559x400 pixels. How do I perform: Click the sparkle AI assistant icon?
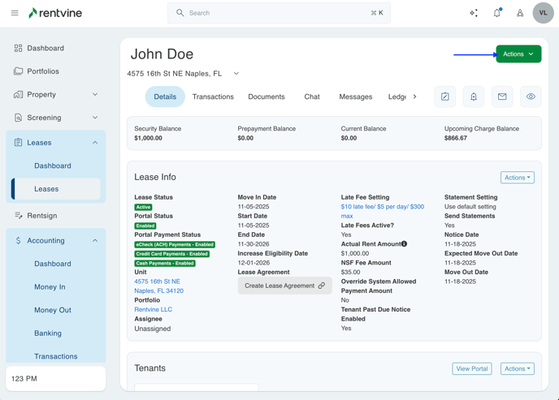pyautogui.click(x=474, y=13)
